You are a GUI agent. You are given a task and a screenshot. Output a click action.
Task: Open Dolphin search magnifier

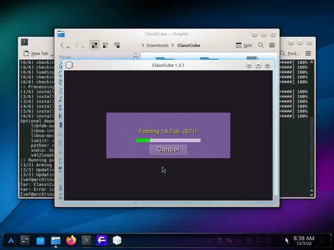click(x=261, y=45)
